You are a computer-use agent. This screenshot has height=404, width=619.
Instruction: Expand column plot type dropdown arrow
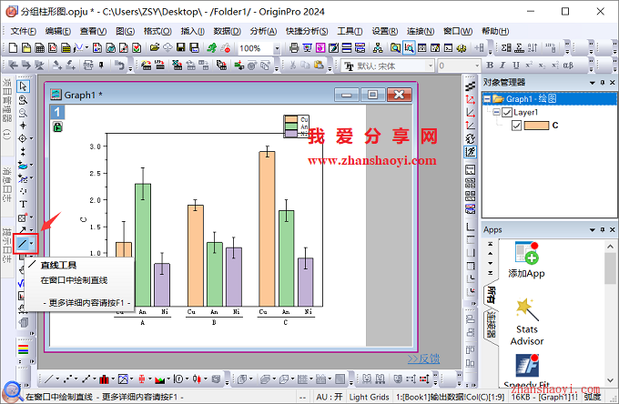click(x=113, y=379)
